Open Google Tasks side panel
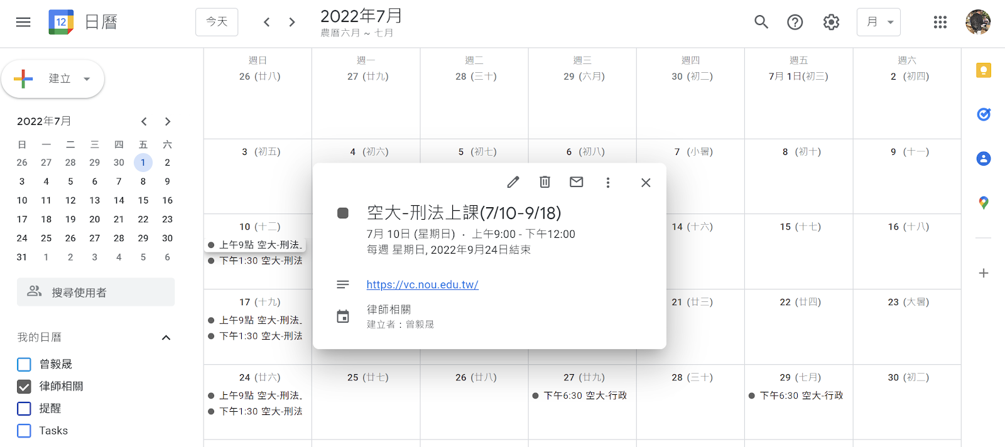The height and width of the screenshot is (447, 1005). pos(984,114)
